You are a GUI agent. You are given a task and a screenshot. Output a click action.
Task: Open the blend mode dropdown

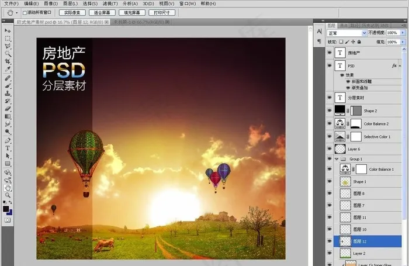346,33
